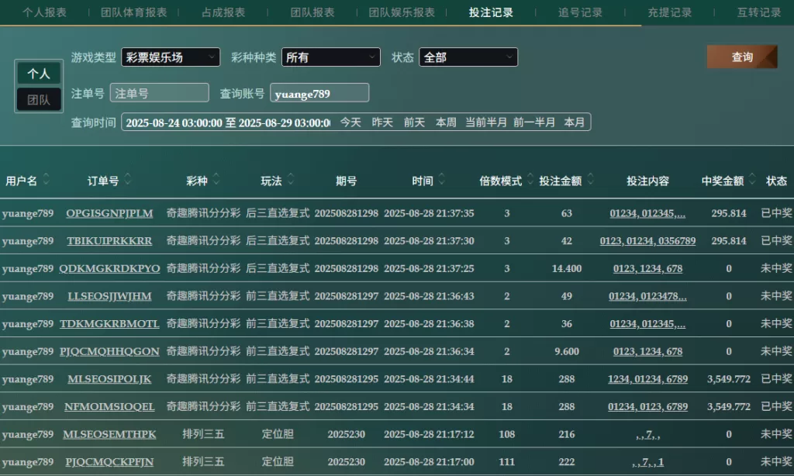Choose the 前天 quick date link

[x=414, y=122]
